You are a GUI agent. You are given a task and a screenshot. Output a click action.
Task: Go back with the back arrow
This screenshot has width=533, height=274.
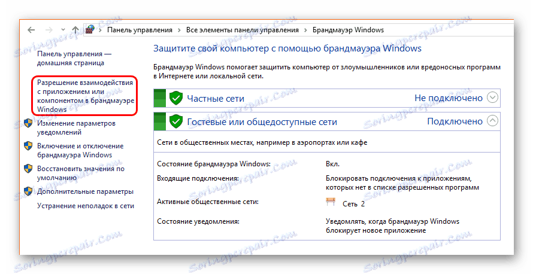pos(31,30)
